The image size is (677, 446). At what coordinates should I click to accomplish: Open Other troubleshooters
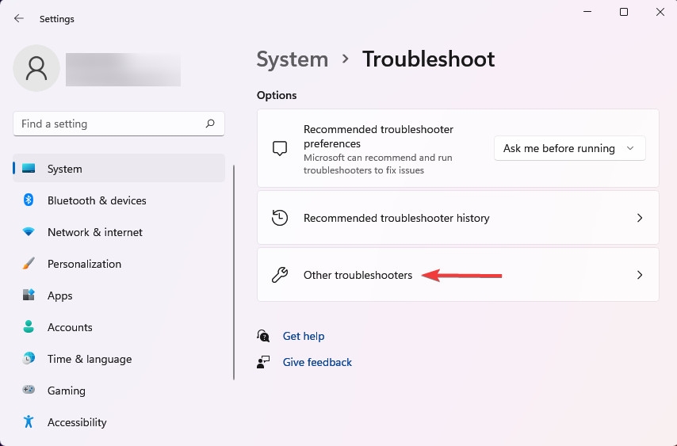[x=458, y=275]
